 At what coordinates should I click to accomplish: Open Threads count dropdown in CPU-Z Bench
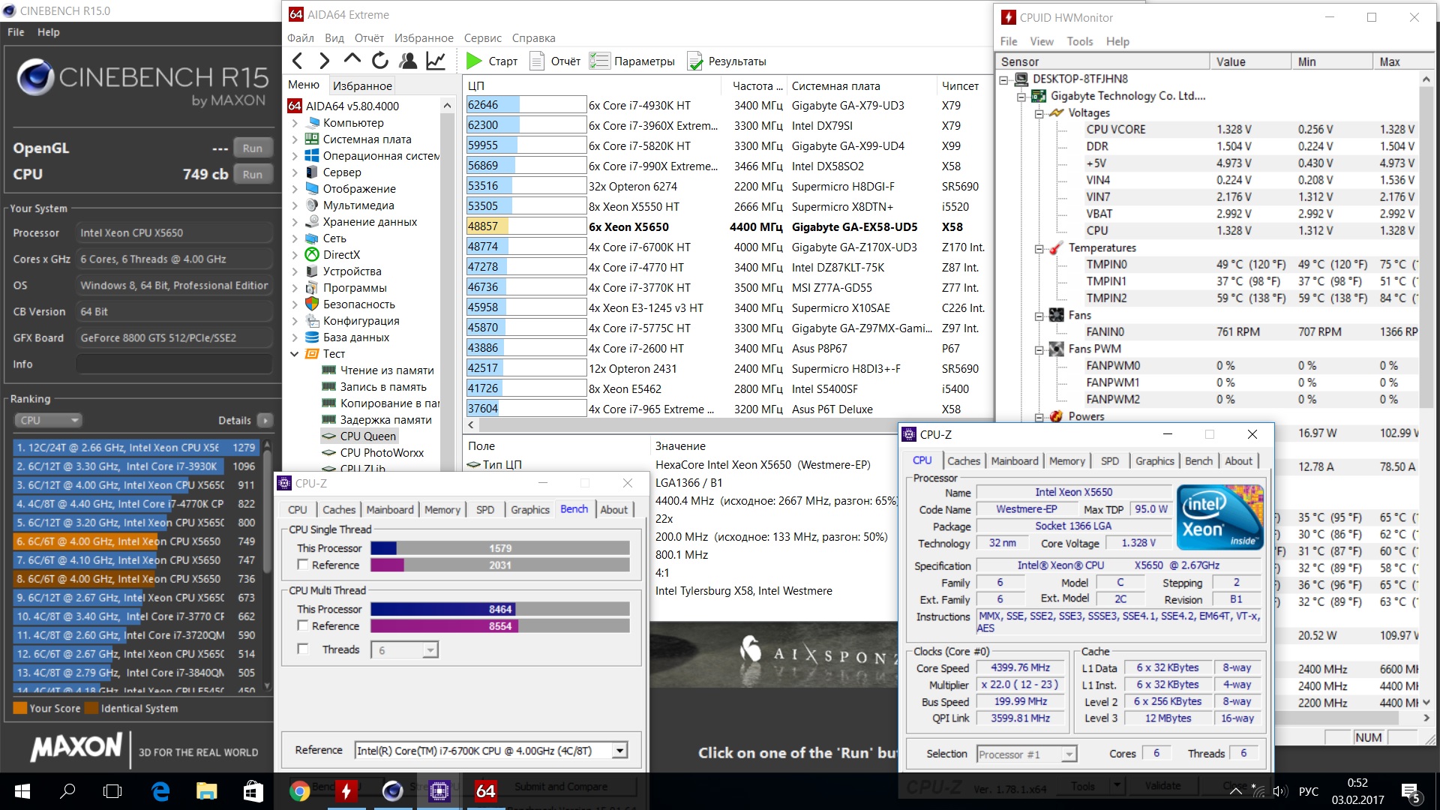[x=430, y=650]
